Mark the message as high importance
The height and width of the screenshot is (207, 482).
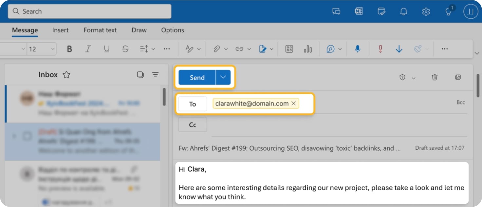click(x=380, y=48)
